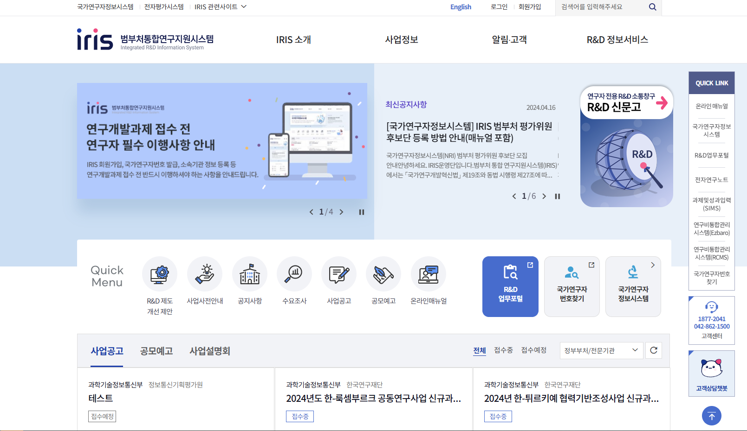747x431 pixels.
Task: Open 과제및성과입력(SIMS) in Quick Link sidebar
Action: coord(712,204)
